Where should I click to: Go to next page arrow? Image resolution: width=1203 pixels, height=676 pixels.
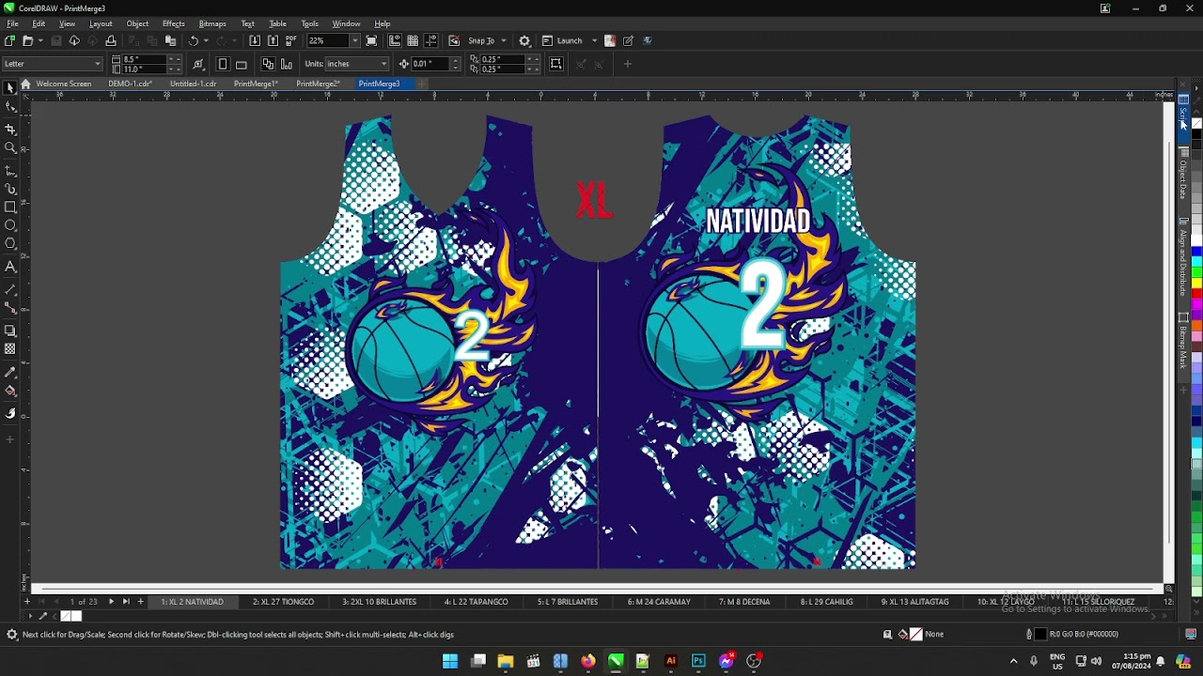[111, 602]
